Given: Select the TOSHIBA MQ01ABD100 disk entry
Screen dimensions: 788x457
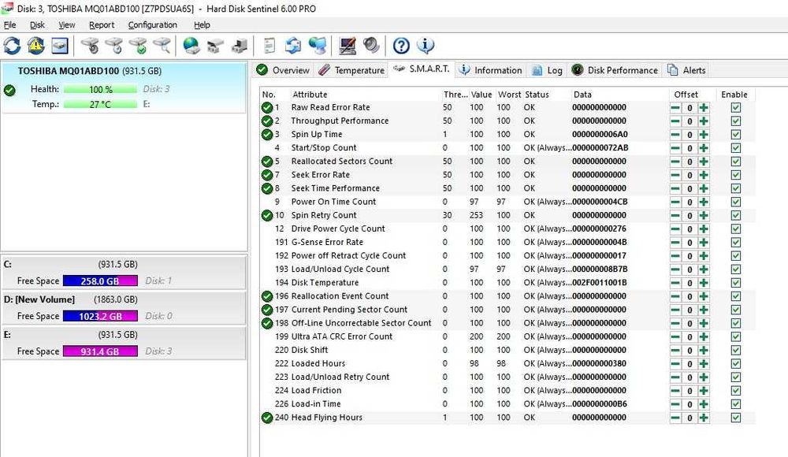Looking at the screenshot, I should [x=69, y=70].
